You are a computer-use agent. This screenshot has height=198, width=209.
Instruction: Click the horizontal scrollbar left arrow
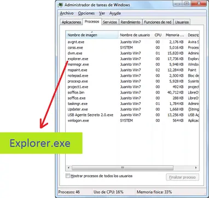coord(68,168)
